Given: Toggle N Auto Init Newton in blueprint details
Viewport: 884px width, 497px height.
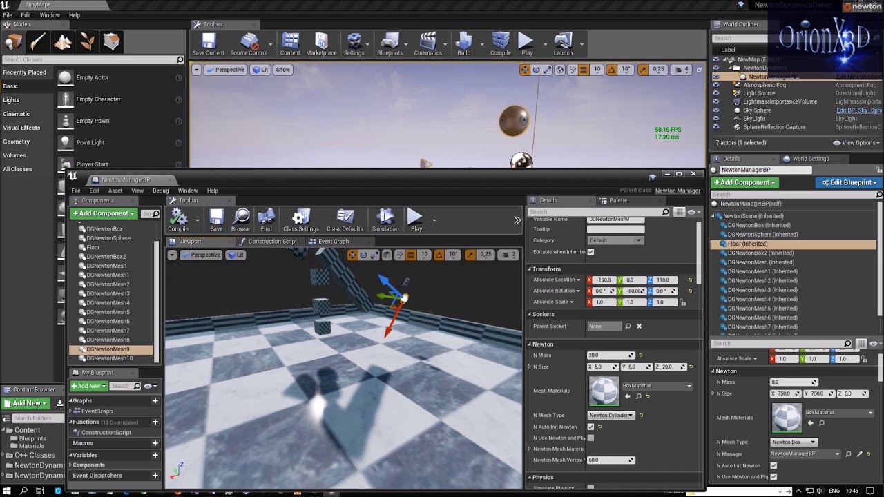Looking at the screenshot, I should tap(590, 427).
